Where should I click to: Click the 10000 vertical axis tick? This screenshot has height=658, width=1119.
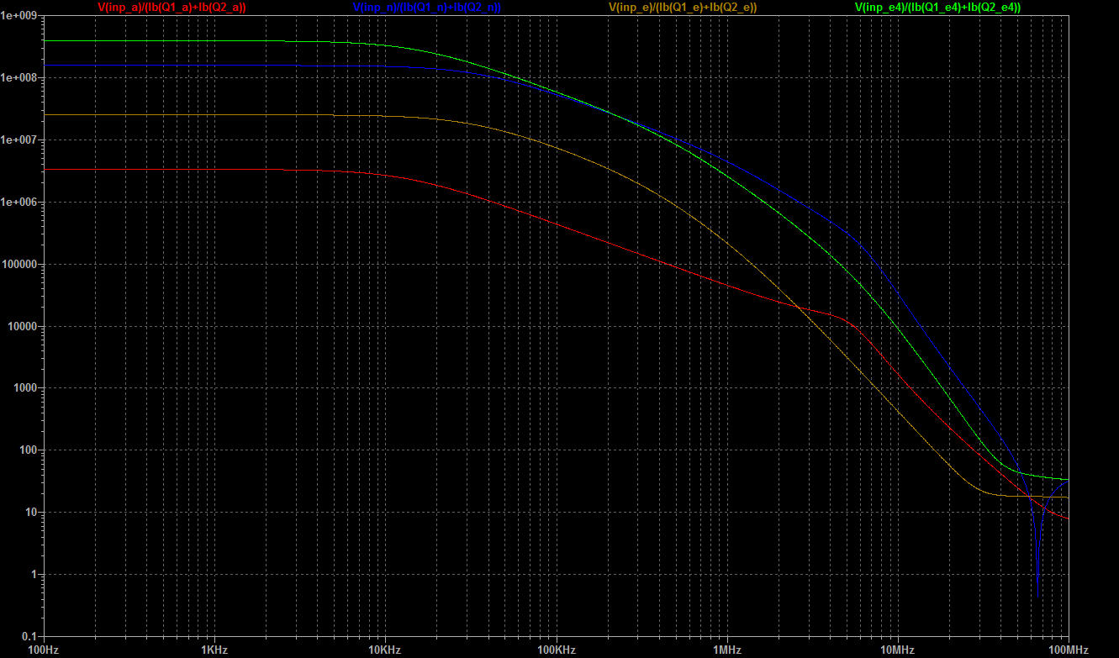pyautogui.click(x=24, y=327)
